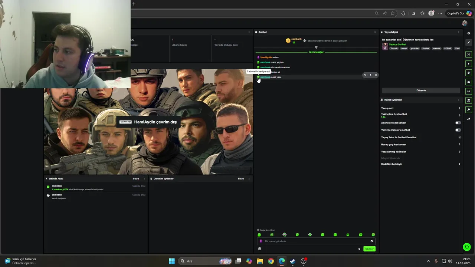
Task: Insert the first green emote in emote row
Action: [259, 235]
